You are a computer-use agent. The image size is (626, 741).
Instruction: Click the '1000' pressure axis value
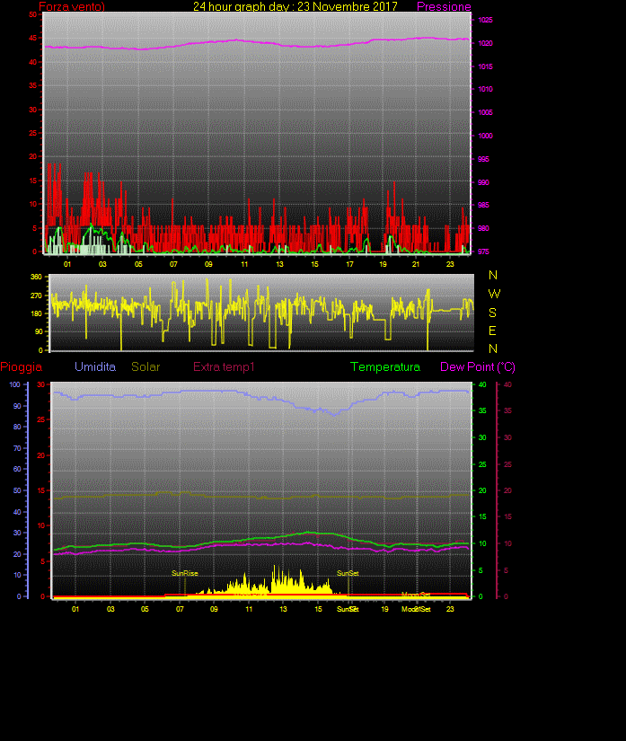[x=485, y=136]
